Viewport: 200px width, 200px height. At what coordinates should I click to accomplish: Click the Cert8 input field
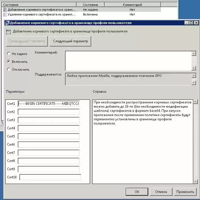click(x=49, y=161)
